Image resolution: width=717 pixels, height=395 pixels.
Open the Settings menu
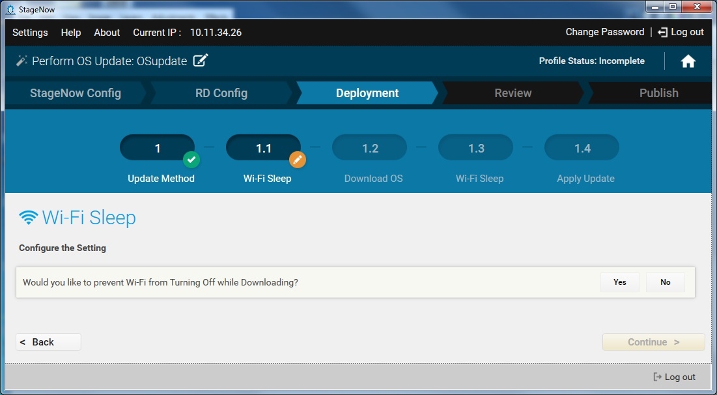30,33
